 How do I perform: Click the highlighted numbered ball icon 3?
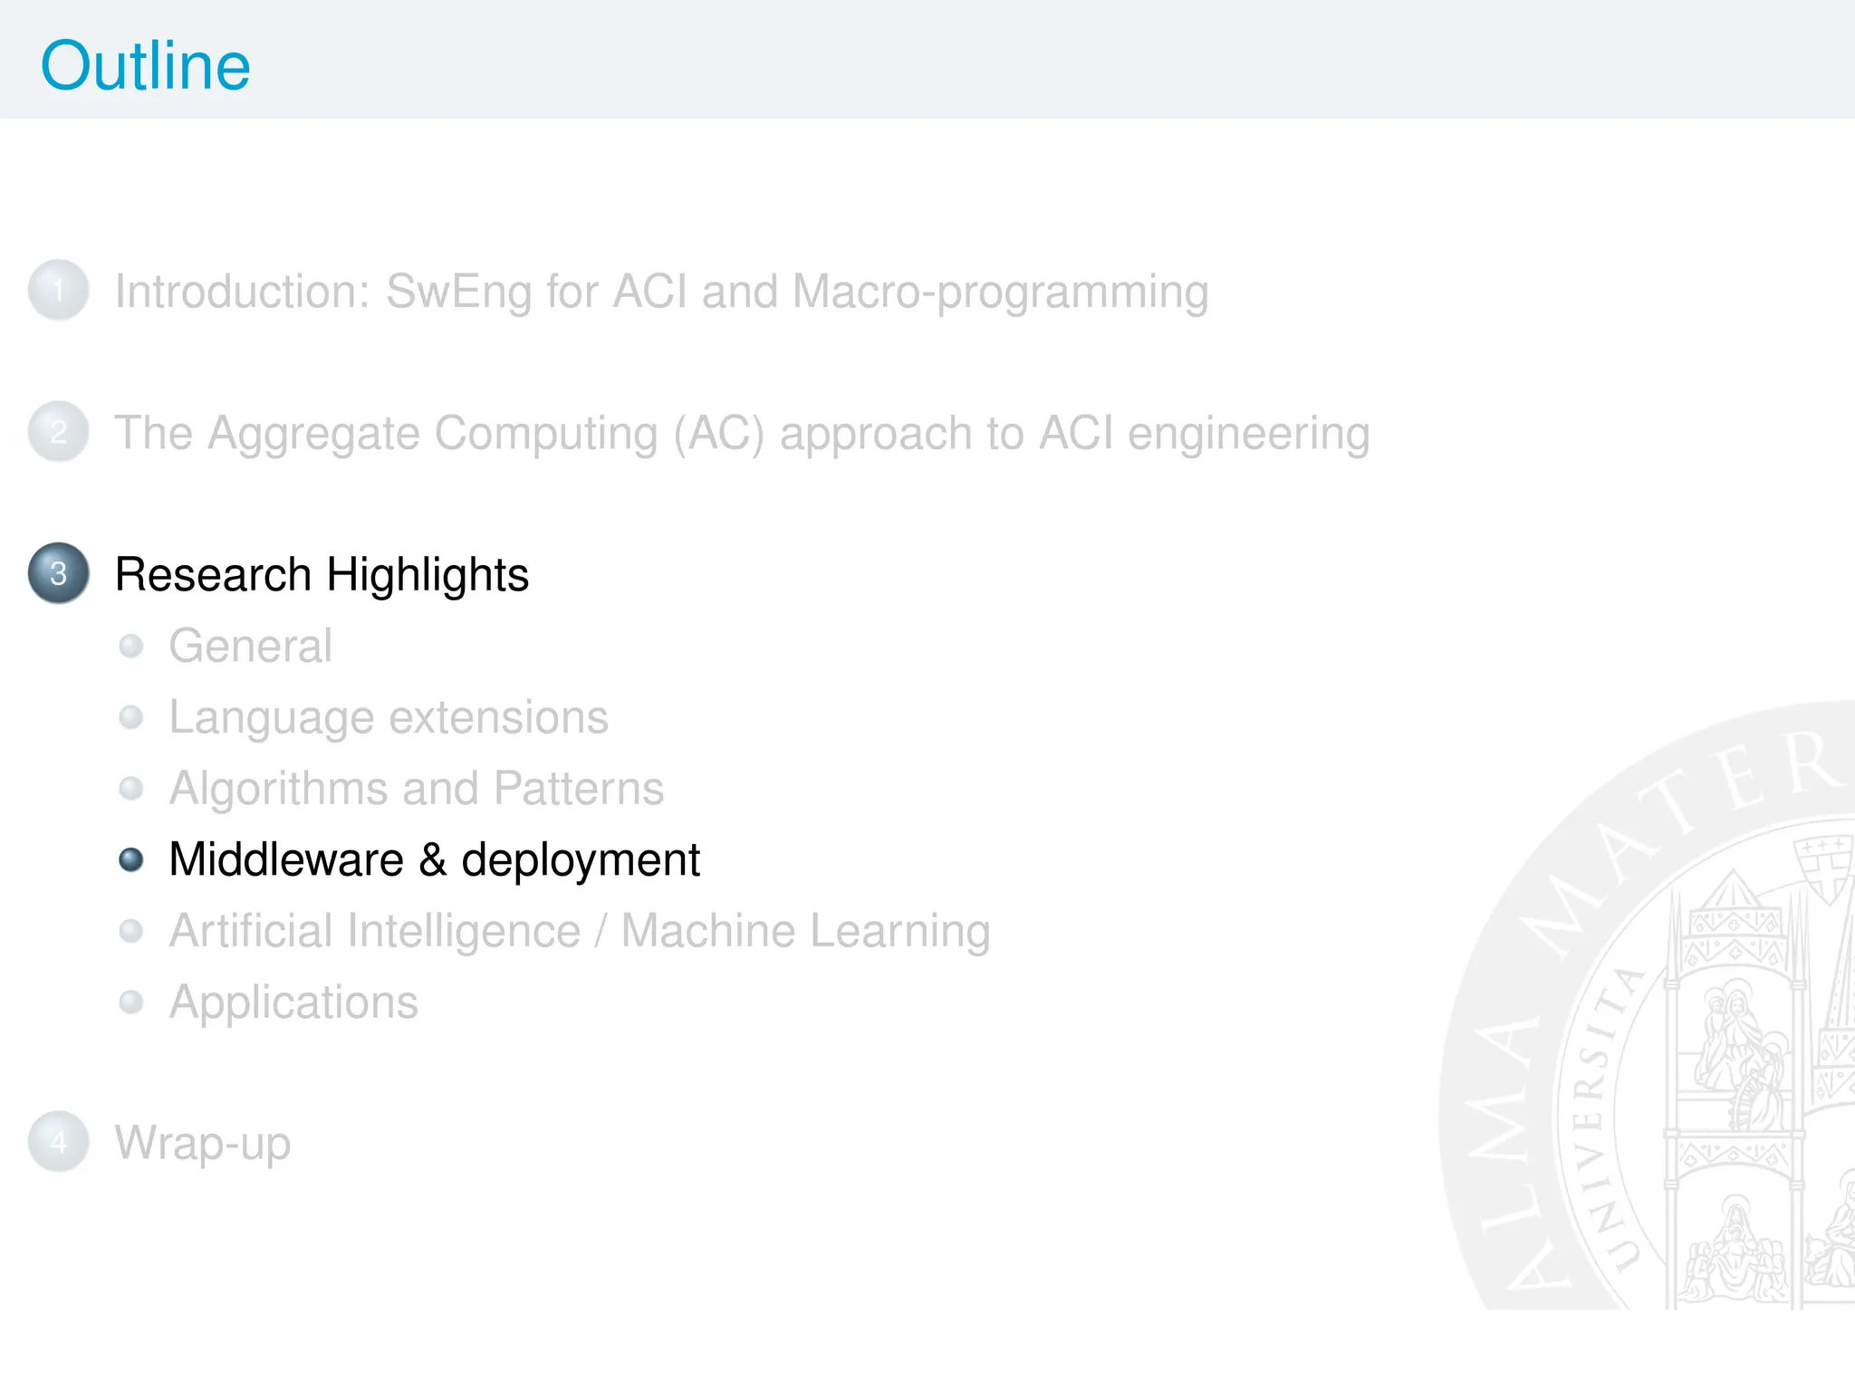[x=59, y=573]
